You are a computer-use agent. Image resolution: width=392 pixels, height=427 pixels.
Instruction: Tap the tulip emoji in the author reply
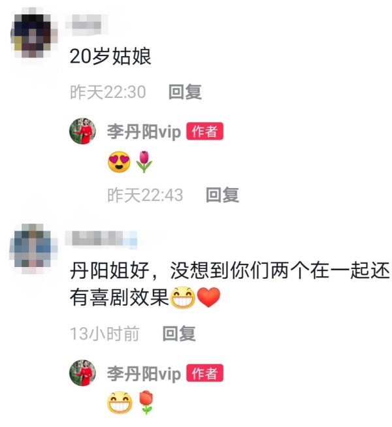pyautogui.click(x=144, y=162)
